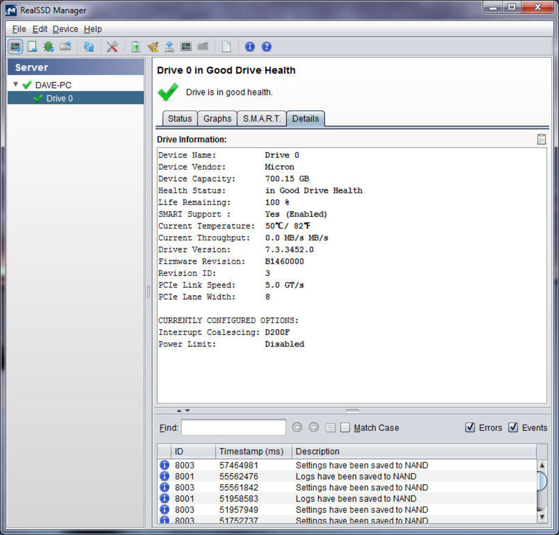Click the RealSSD Manager title bar logo
Viewport: 559px width, 535px height.
click(x=11, y=11)
